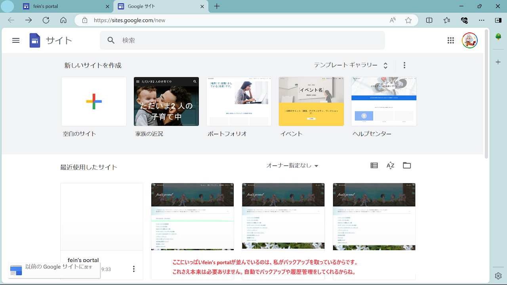Open browser essentials heart icon
Screen dimensions: 507x285
464,20
